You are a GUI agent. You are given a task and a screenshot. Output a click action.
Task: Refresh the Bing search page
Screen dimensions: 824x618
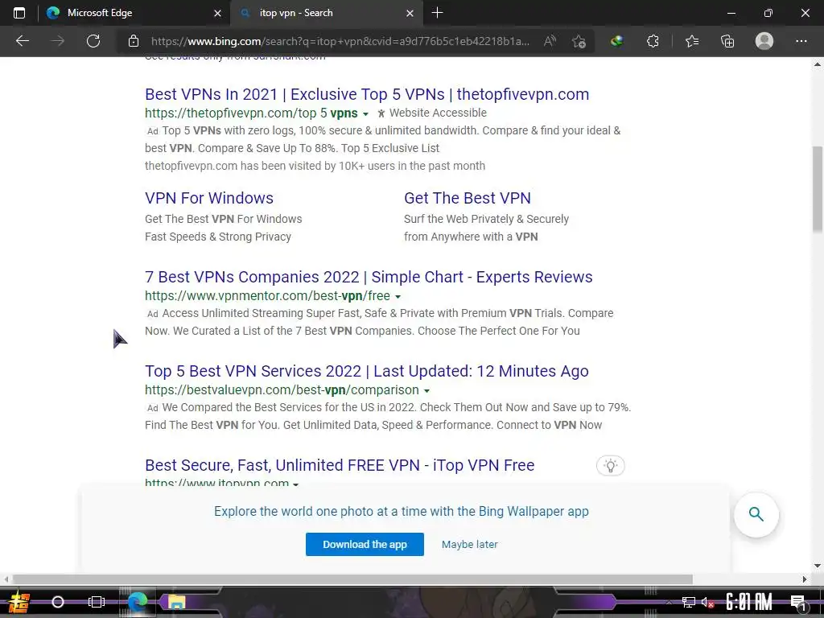tap(93, 41)
